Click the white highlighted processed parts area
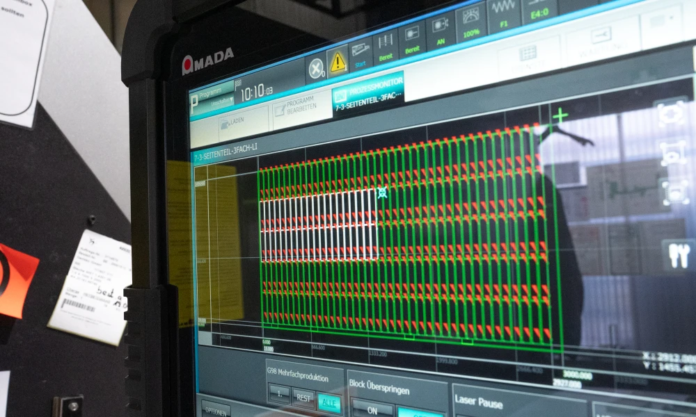Image resolution: width=696 pixels, height=417 pixels. coord(319,224)
